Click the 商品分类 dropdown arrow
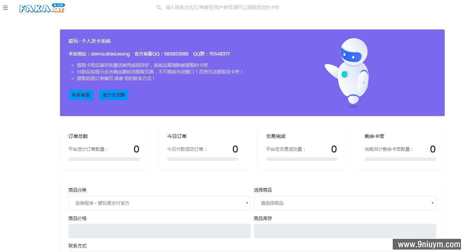The height and width of the screenshot is (252, 461). [x=247, y=203]
